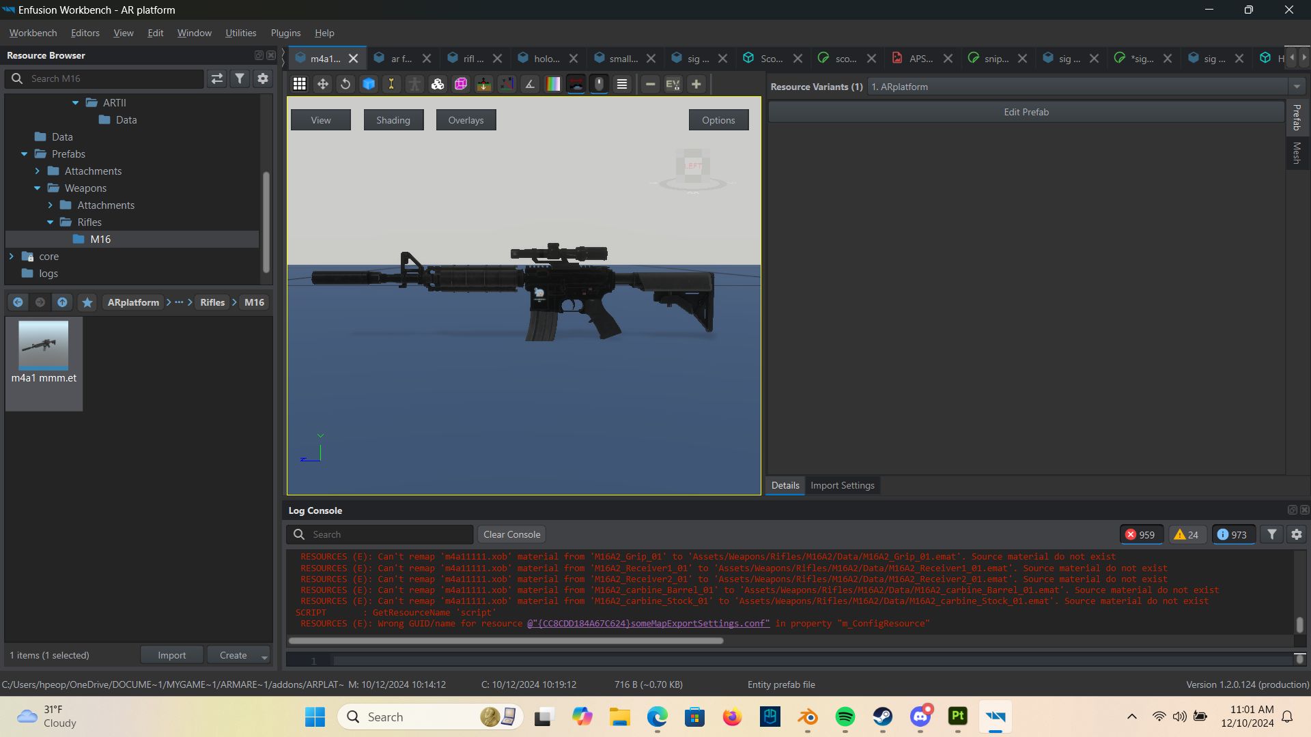Image resolution: width=1311 pixels, height=737 pixels.
Task: Expand the core folder
Action: [11, 256]
